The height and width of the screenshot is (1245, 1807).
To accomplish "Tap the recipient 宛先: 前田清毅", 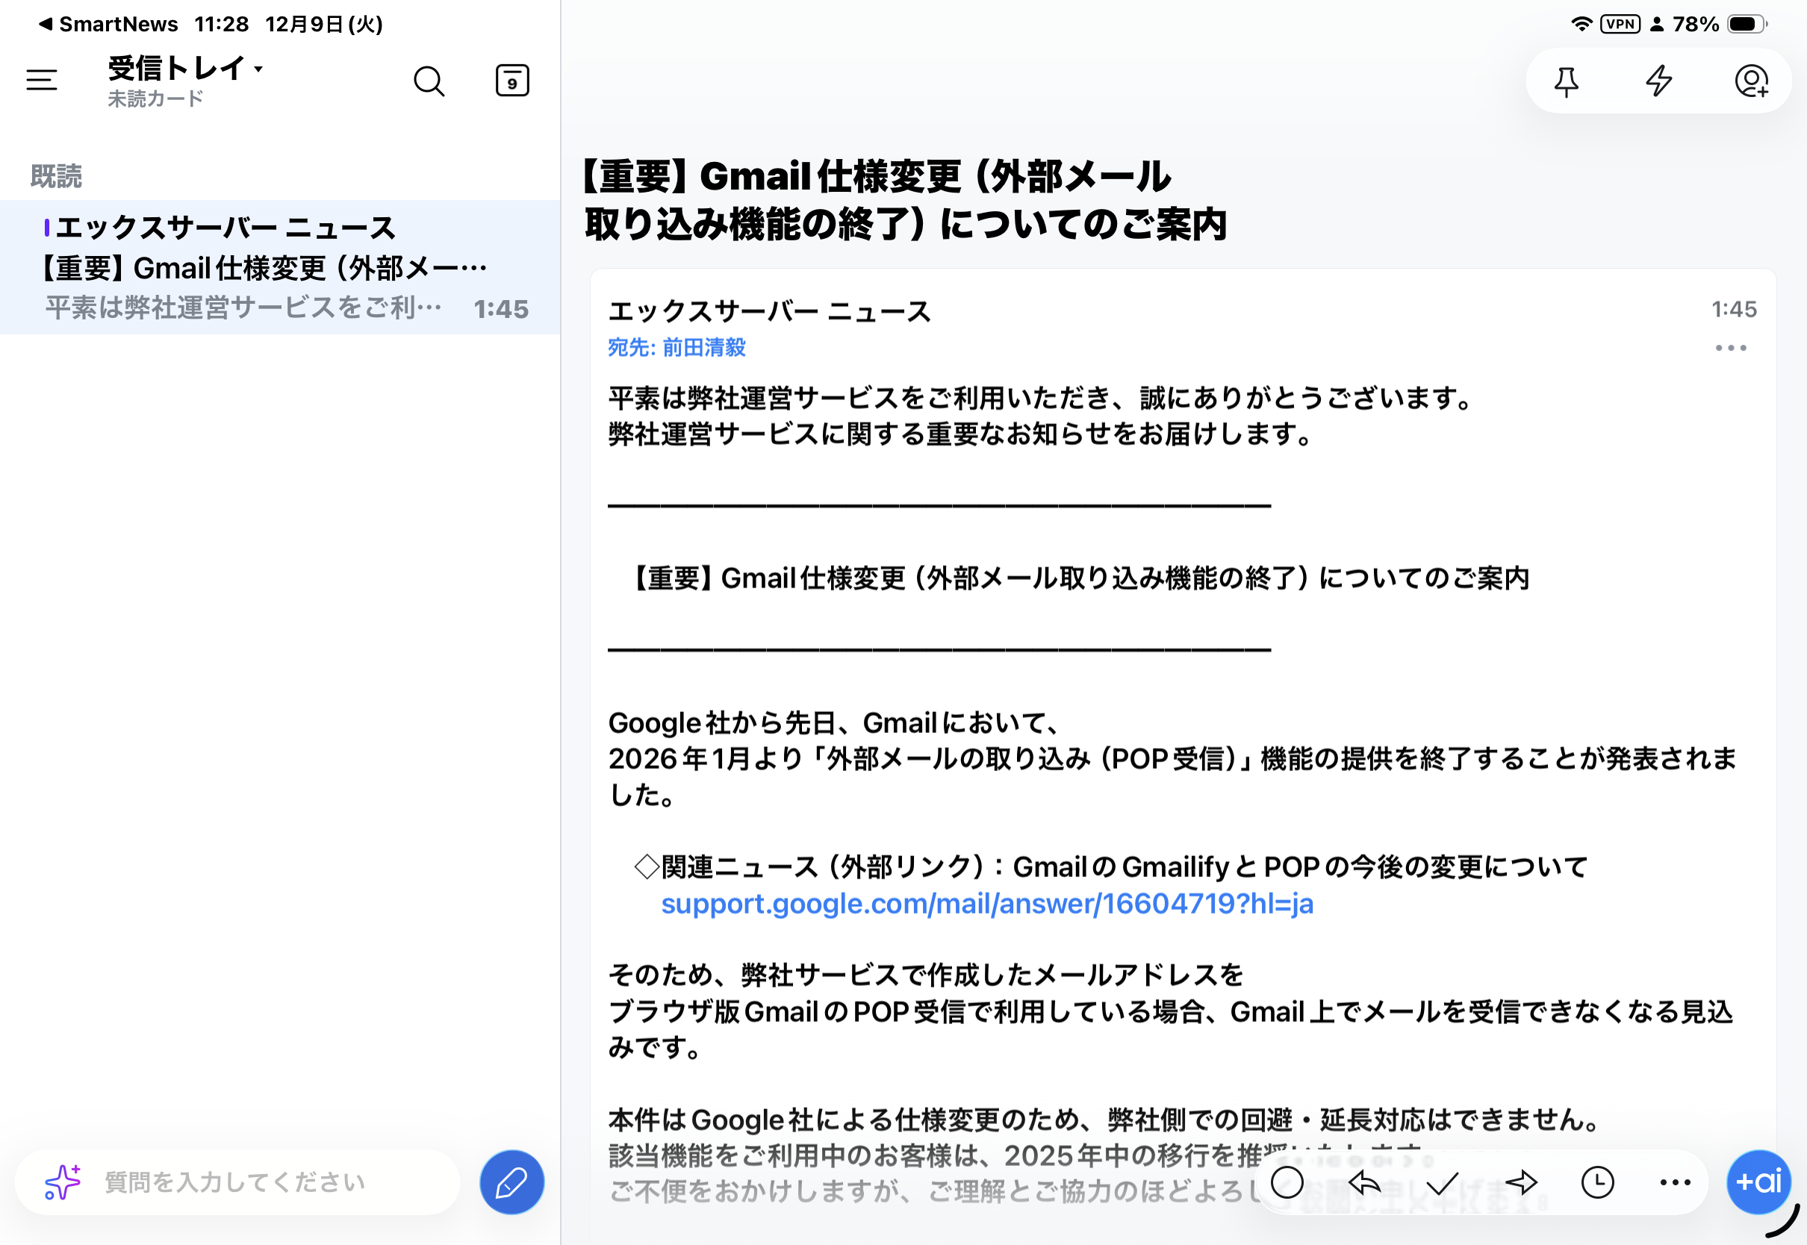I will coord(677,348).
